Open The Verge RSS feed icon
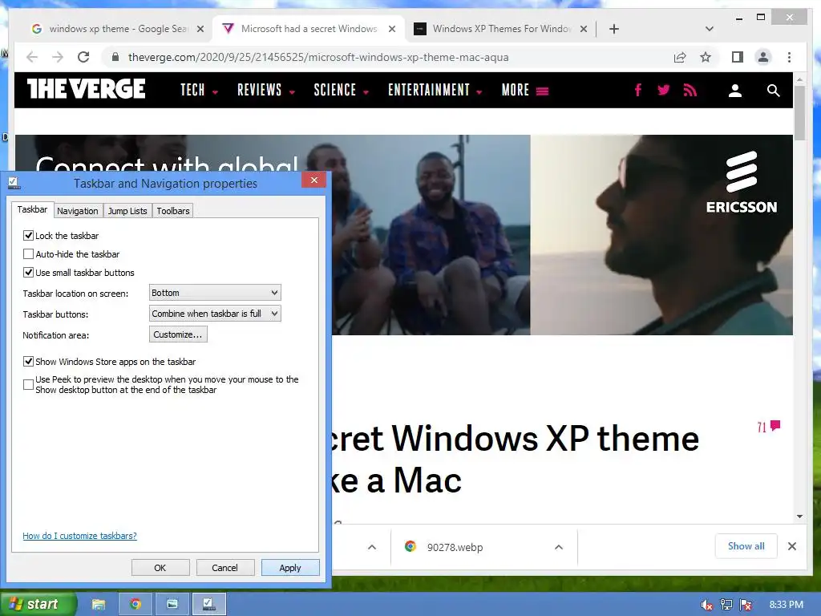This screenshot has width=821, height=616. 690,90
